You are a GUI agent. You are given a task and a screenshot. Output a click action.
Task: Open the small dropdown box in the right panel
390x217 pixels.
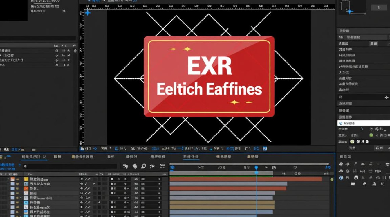(373, 43)
